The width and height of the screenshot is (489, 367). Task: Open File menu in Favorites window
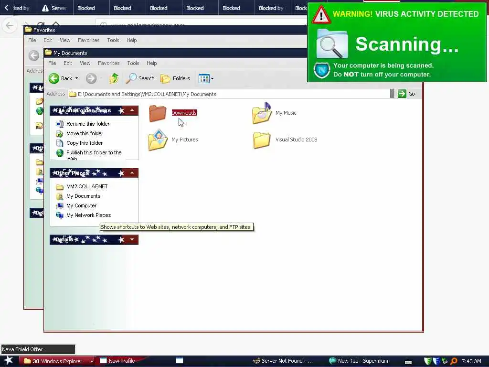coord(32,40)
